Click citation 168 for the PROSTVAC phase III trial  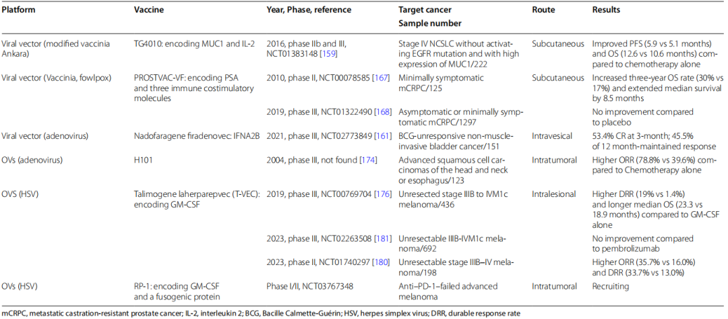click(384, 111)
